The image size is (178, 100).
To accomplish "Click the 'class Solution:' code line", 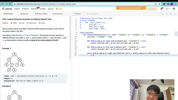I will tap(86, 33).
